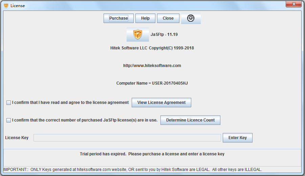Click the Hitek Software LLC copyright text
Screen dimensions: 305x176
point(152,48)
